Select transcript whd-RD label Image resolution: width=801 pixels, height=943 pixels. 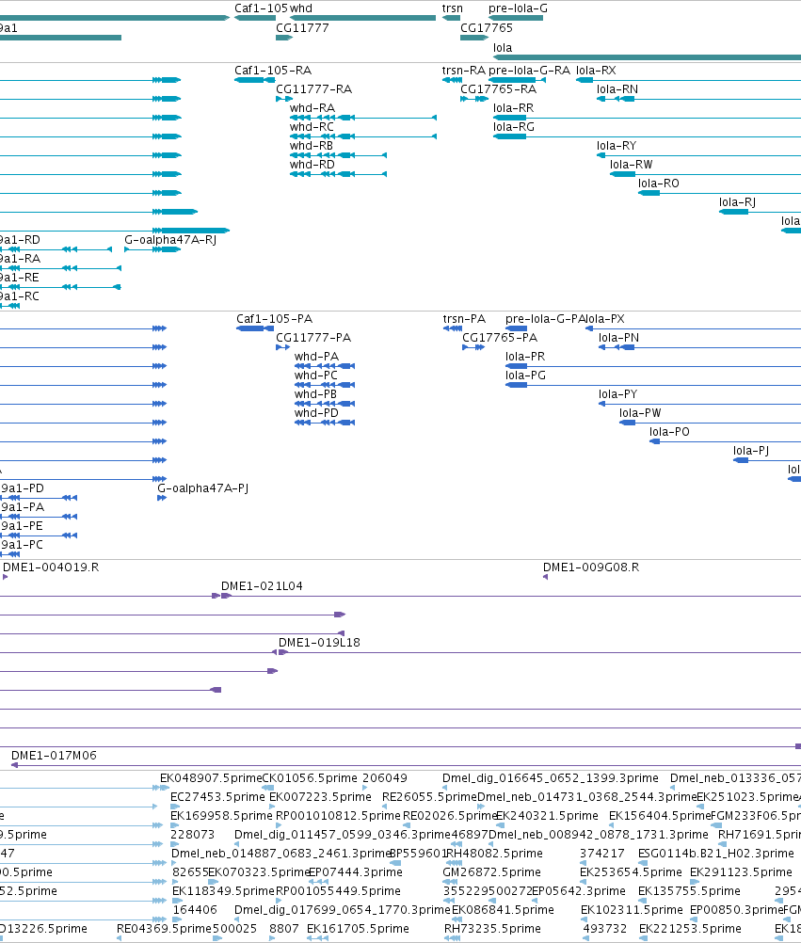pyautogui.click(x=312, y=165)
